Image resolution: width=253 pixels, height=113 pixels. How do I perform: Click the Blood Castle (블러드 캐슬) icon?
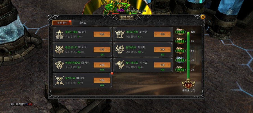59,34
